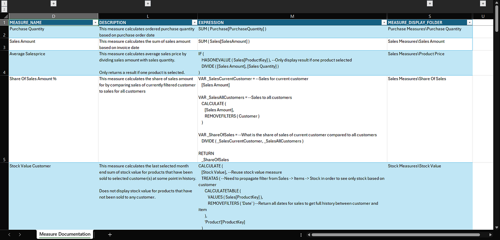Select row 4 header
Viewport: 500px width, 240px height.
click(4, 63)
